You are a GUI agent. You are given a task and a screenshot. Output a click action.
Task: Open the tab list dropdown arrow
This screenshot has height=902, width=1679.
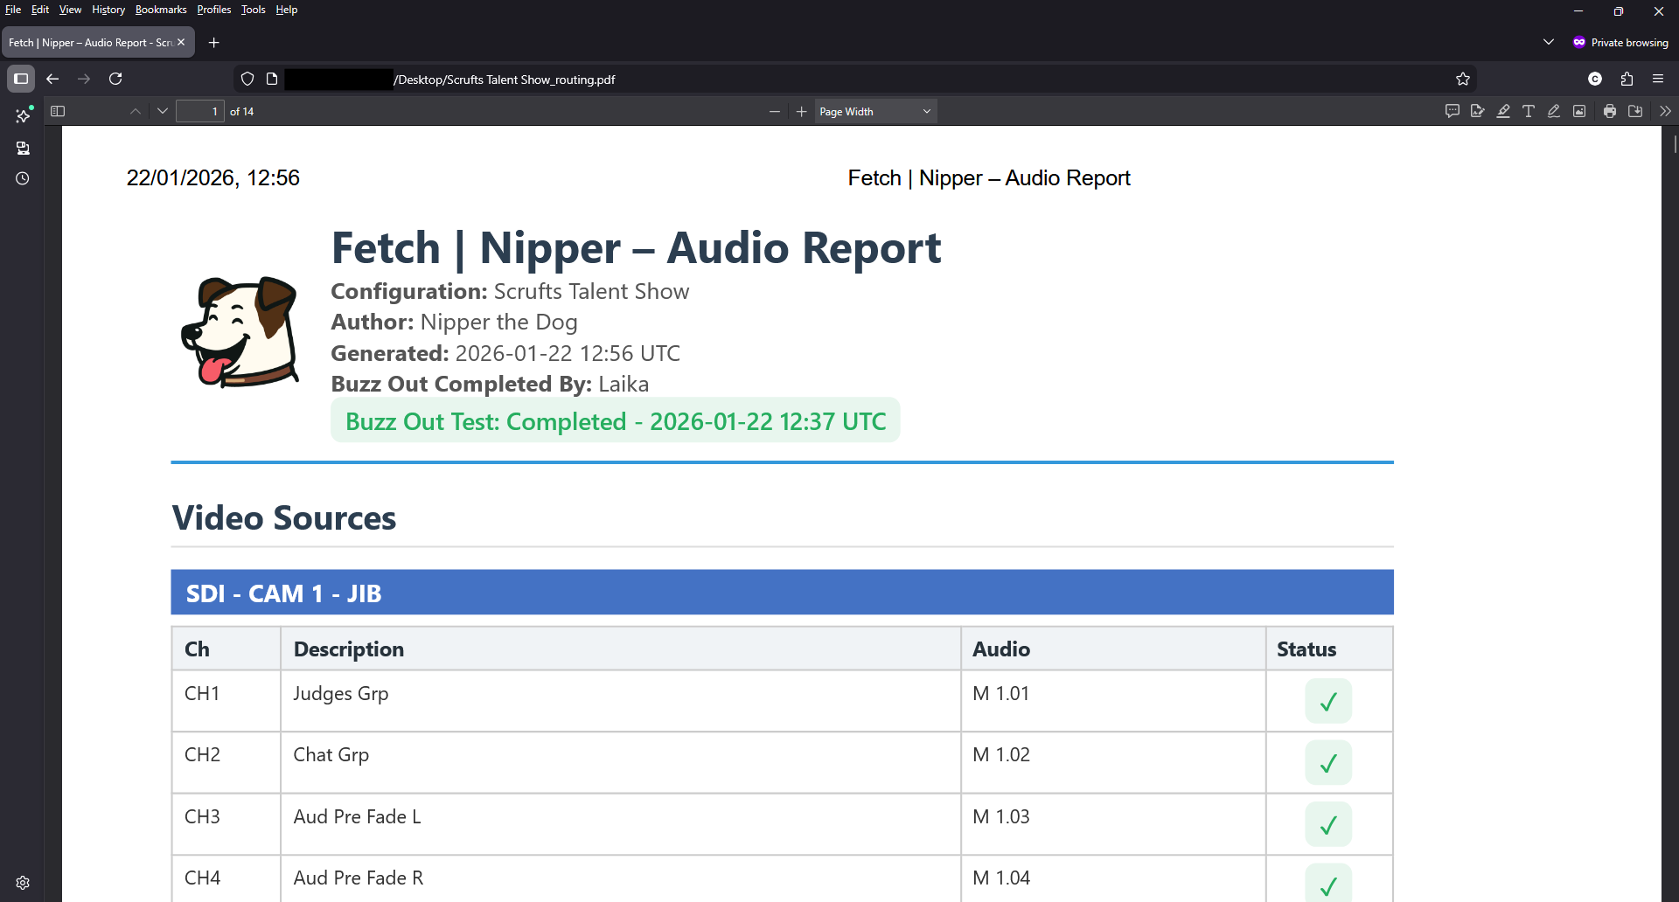(1548, 41)
